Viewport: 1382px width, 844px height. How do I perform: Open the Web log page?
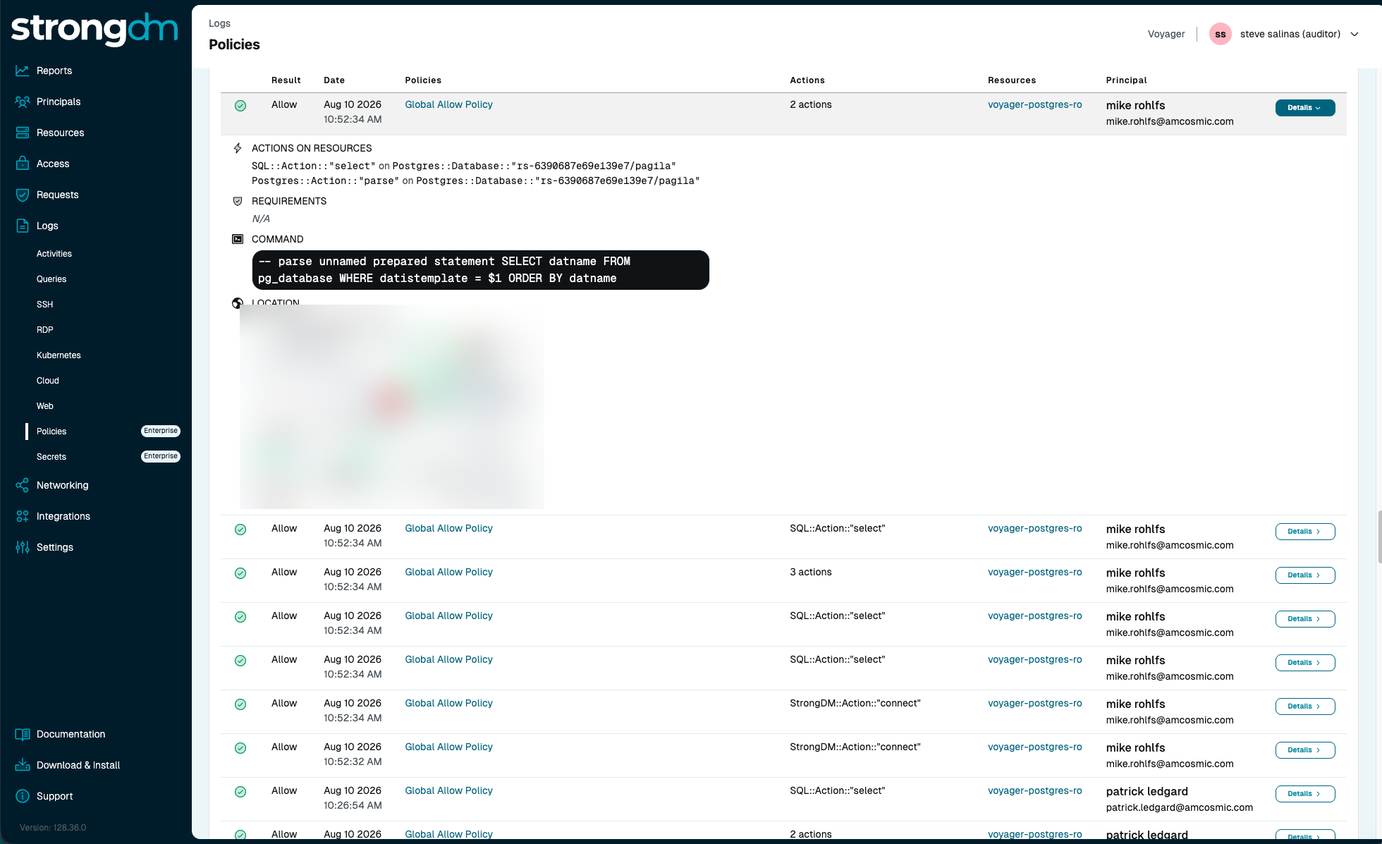(x=45, y=406)
